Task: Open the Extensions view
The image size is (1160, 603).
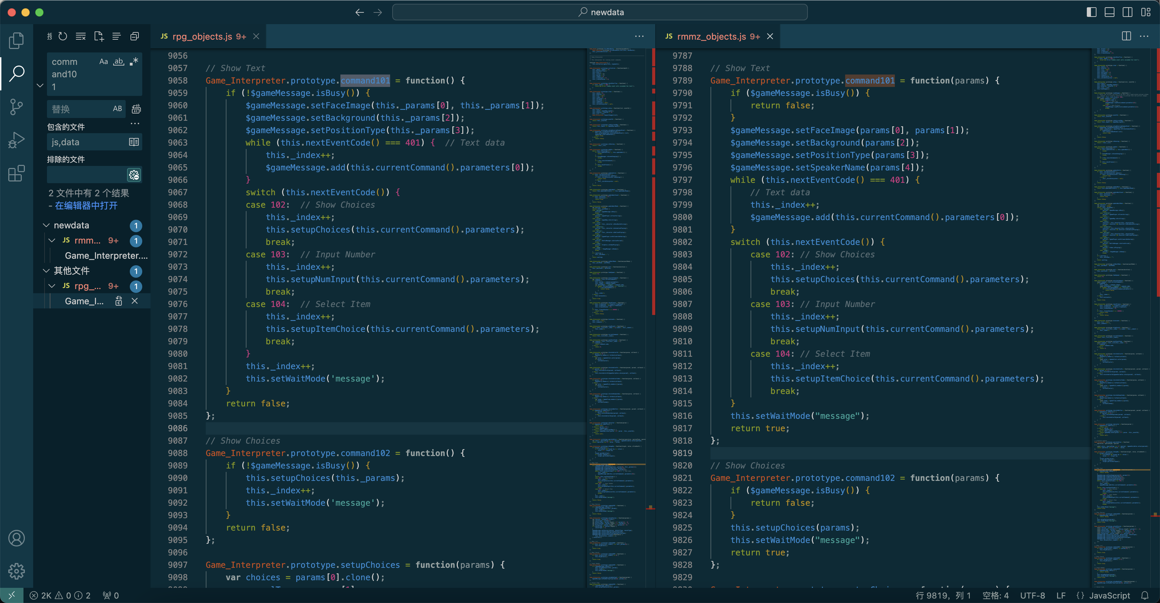Action: (x=16, y=173)
